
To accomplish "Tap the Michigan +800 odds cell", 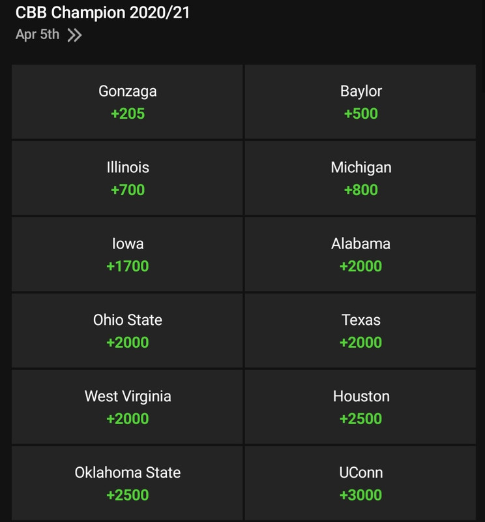I will (x=360, y=178).
